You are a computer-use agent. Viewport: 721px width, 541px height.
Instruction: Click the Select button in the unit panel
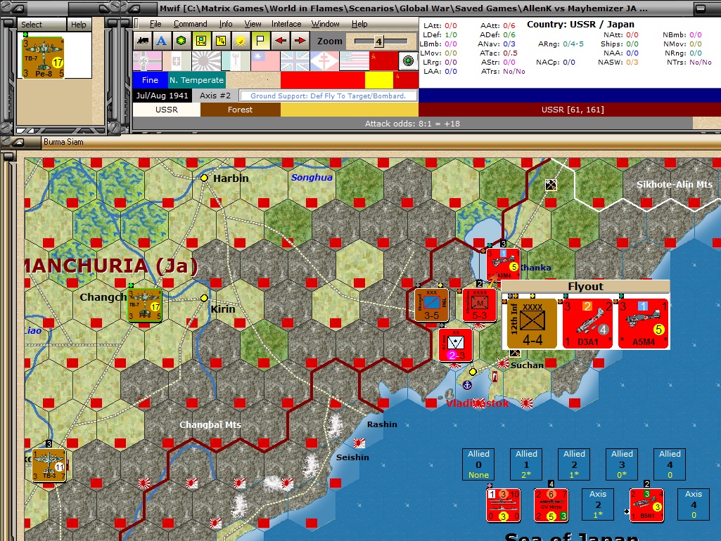tap(42, 25)
